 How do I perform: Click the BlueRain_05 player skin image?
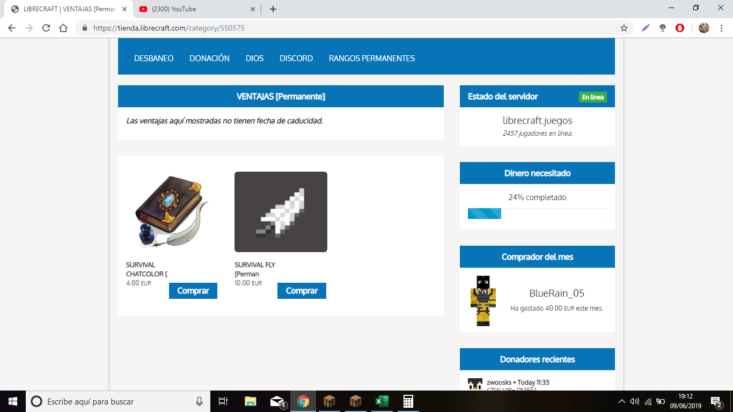(x=483, y=301)
